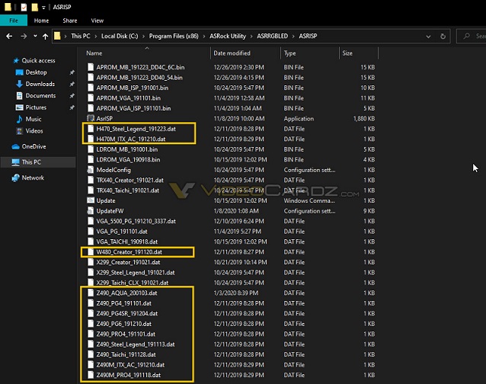Open Network in the sidebar

pos(33,178)
